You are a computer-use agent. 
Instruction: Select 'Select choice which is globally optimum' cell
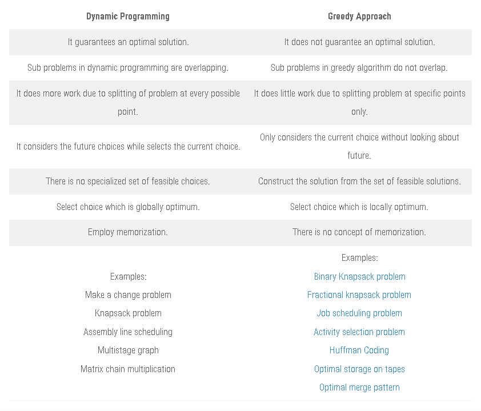point(128,207)
